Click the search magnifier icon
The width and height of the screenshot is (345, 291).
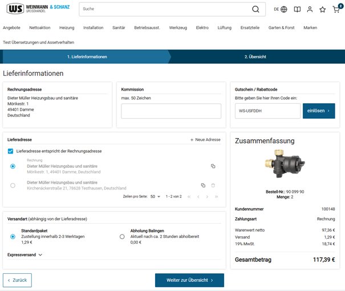(256, 9)
